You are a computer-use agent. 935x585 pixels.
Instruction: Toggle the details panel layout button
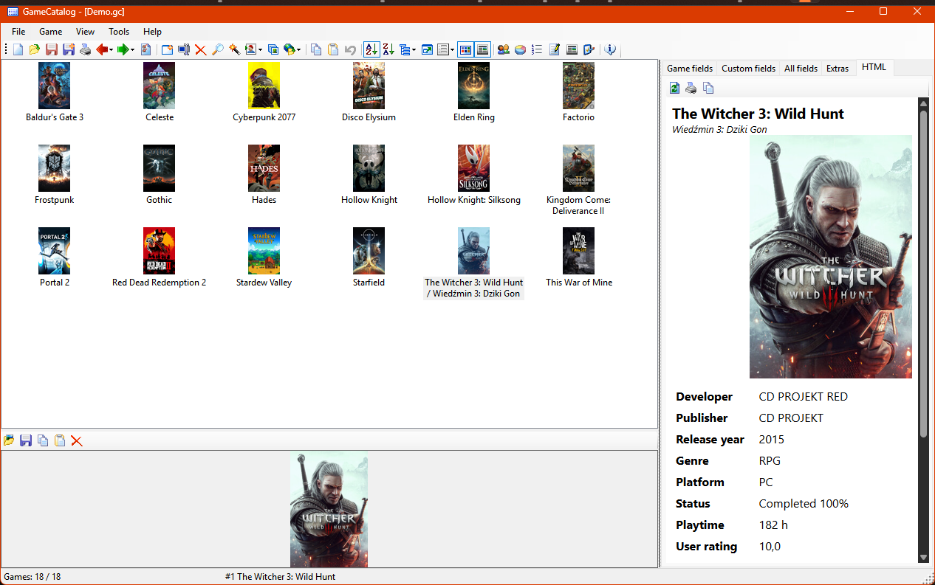tap(482, 49)
